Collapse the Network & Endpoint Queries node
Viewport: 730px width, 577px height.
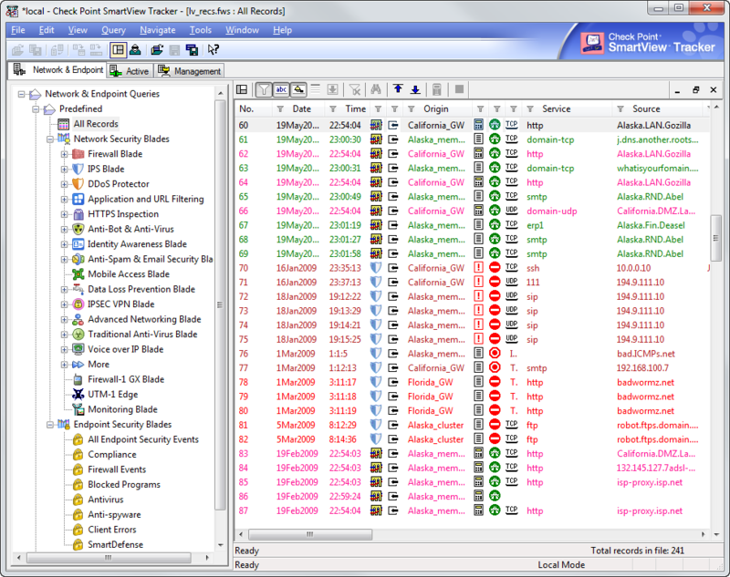click(x=21, y=95)
